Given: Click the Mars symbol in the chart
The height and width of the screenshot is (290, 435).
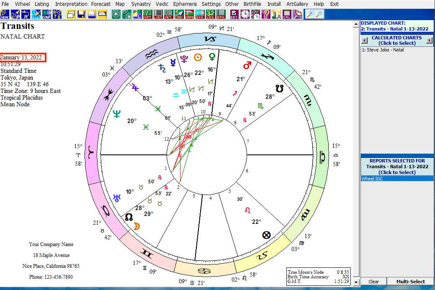Looking at the screenshot, I should pos(247,65).
